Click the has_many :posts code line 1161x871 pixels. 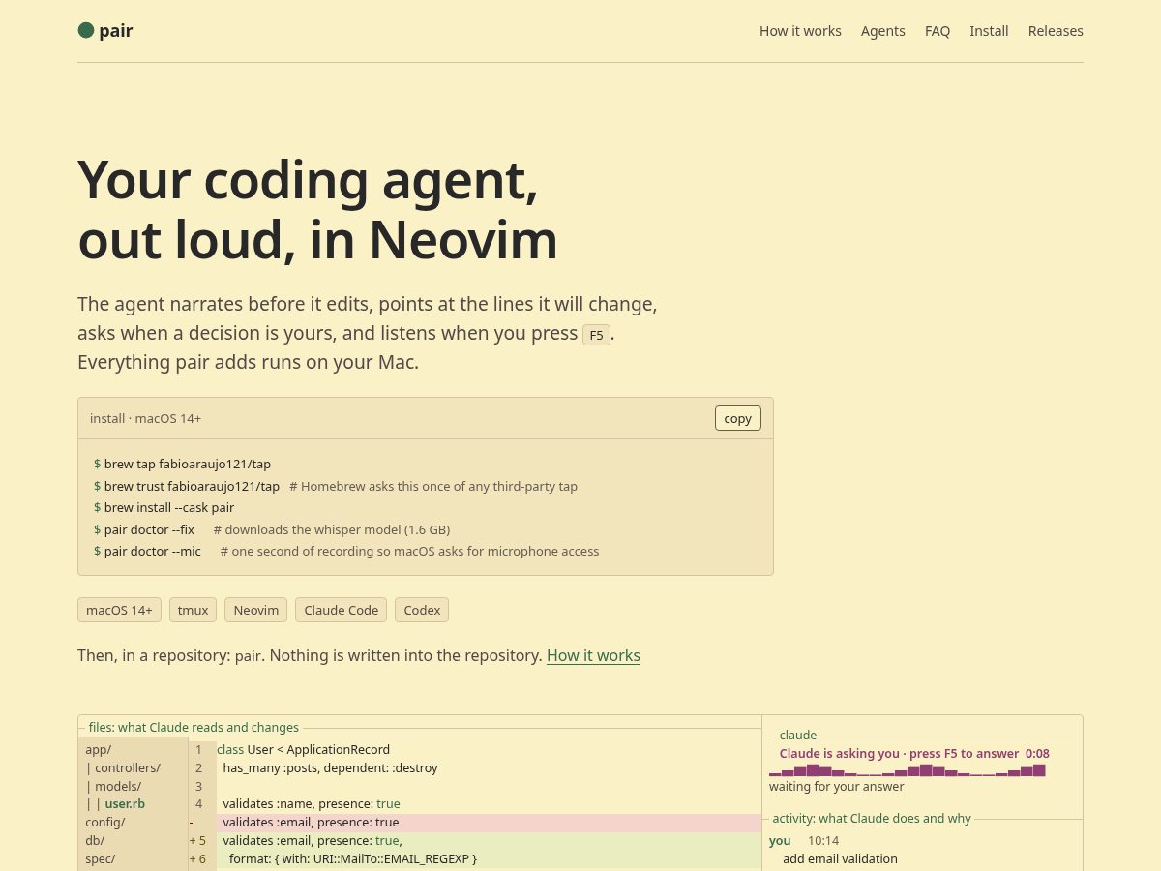click(x=330, y=767)
